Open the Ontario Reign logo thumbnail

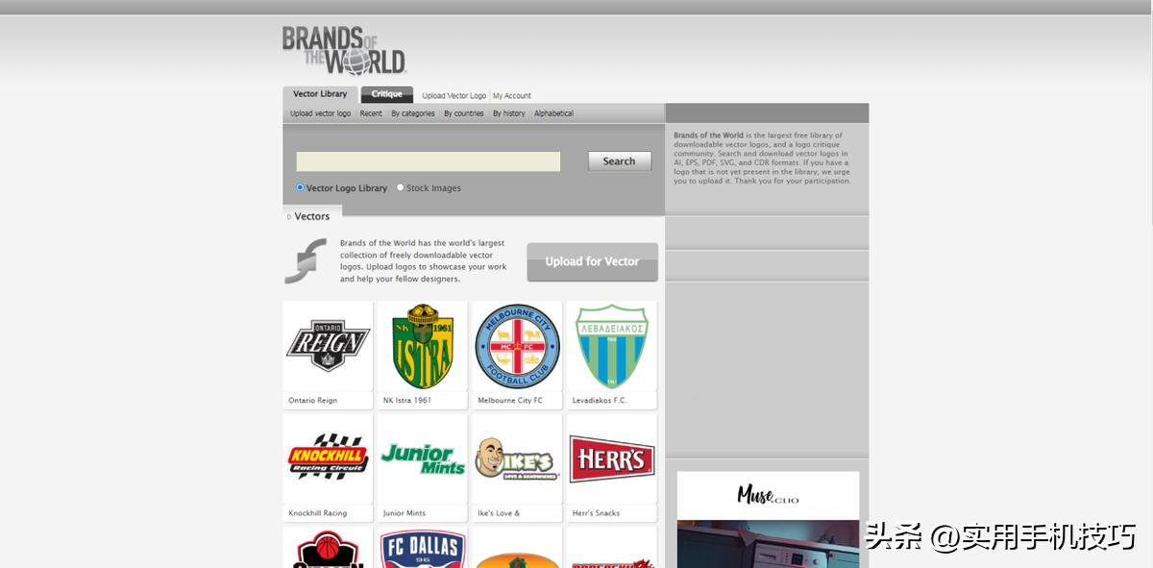click(328, 346)
